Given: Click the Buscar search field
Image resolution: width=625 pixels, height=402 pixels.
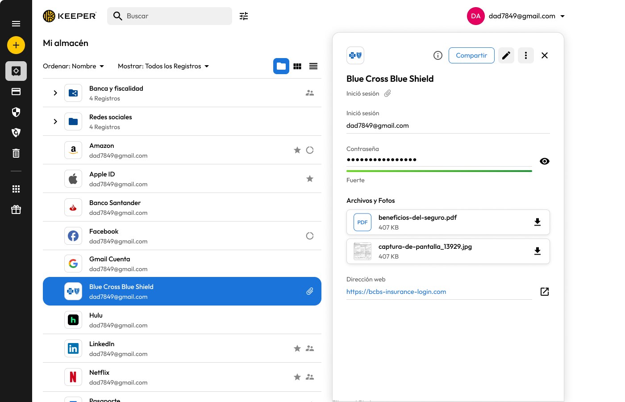Looking at the screenshot, I should click(170, 16).
